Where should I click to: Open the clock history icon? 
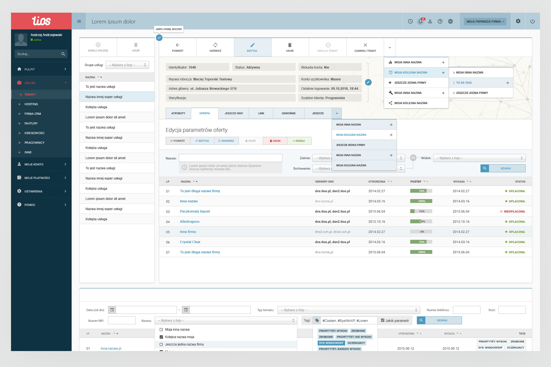coord(410,21)
